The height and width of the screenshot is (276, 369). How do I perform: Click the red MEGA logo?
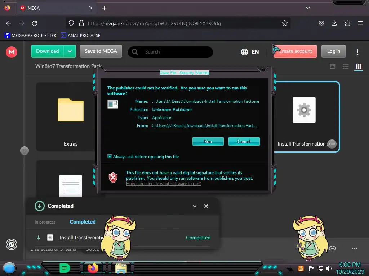[x=12, y=52]
